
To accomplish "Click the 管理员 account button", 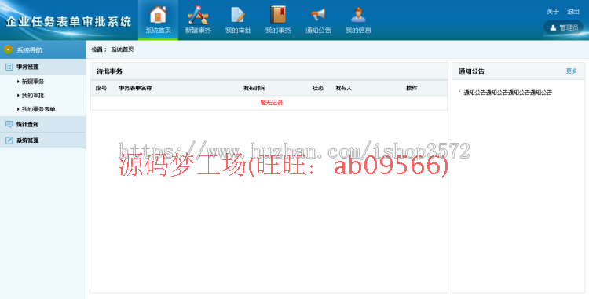I will [x=563, y=27].
